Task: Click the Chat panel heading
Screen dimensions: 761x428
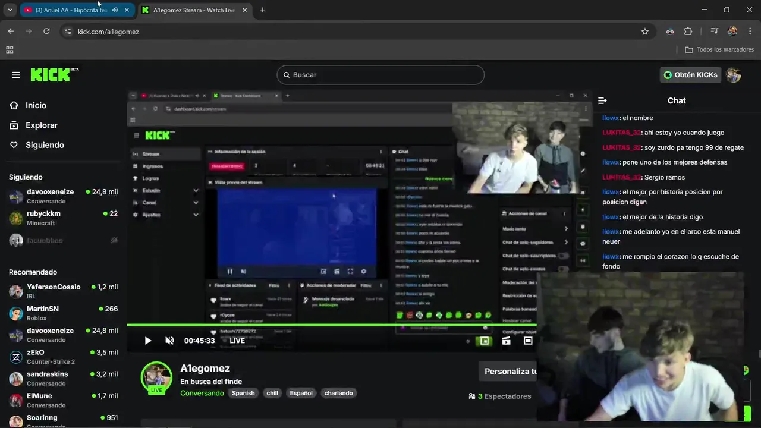Action: click(x=677, y=100)
